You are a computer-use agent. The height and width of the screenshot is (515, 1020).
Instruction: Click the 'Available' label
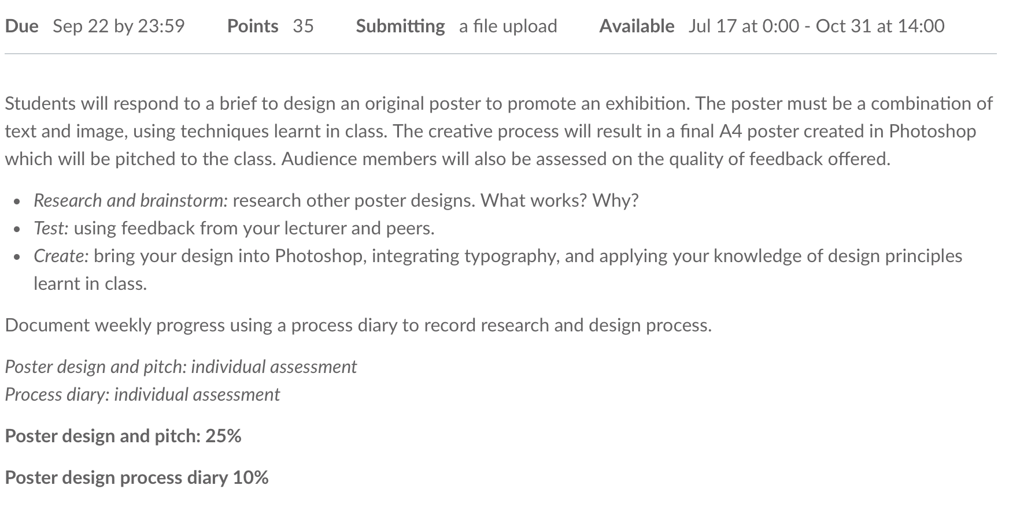coord(637,26)
